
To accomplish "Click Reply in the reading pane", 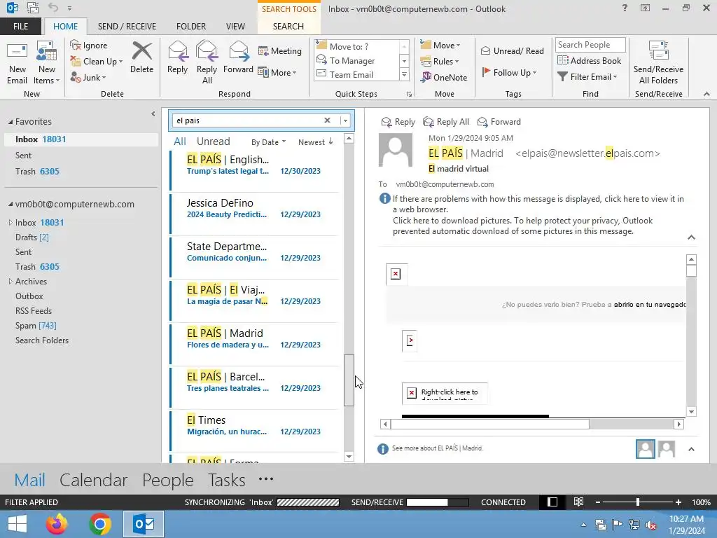I will coord(398,122).
